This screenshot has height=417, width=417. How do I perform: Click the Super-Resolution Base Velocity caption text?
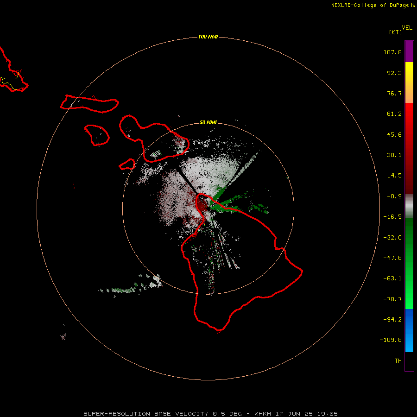pos(211,414)
